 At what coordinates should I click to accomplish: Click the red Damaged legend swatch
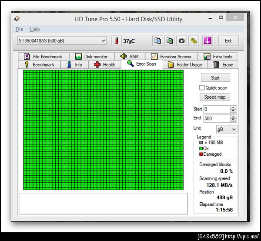[x=201, y=154]
